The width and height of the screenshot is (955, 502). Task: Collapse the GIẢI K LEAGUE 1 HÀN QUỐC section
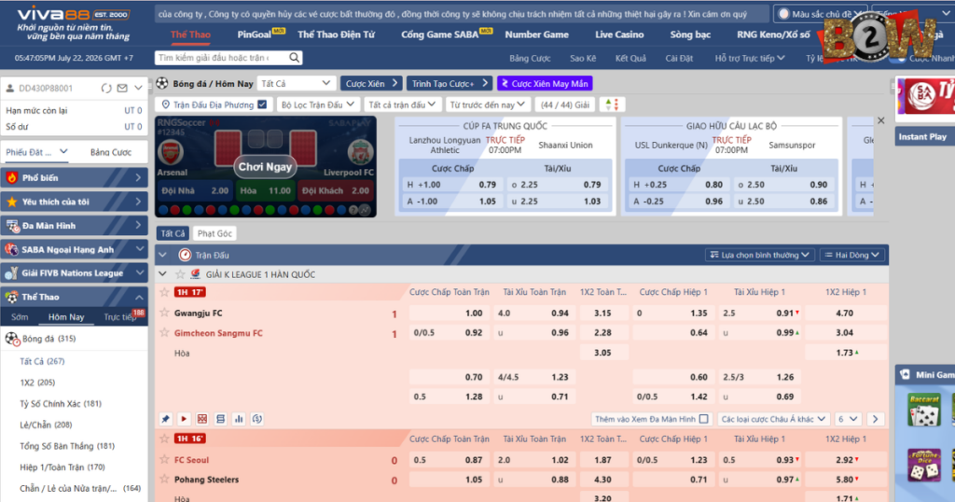162,274
